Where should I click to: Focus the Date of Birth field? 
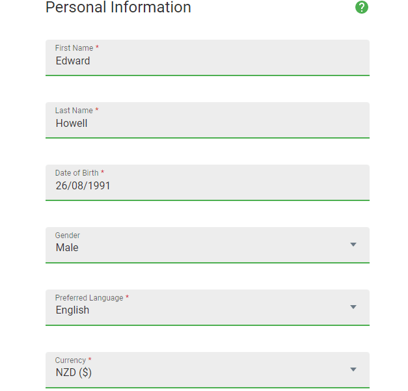[208, 183]
